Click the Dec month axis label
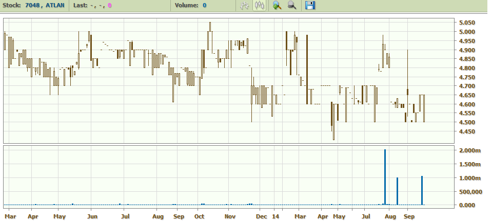This screenshot has height=224, width=492. [261, 216]
